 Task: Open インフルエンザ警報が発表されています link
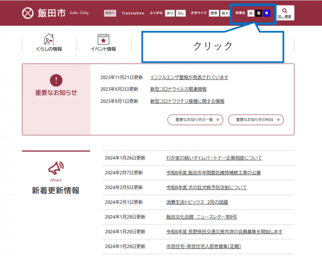(189, 77)
